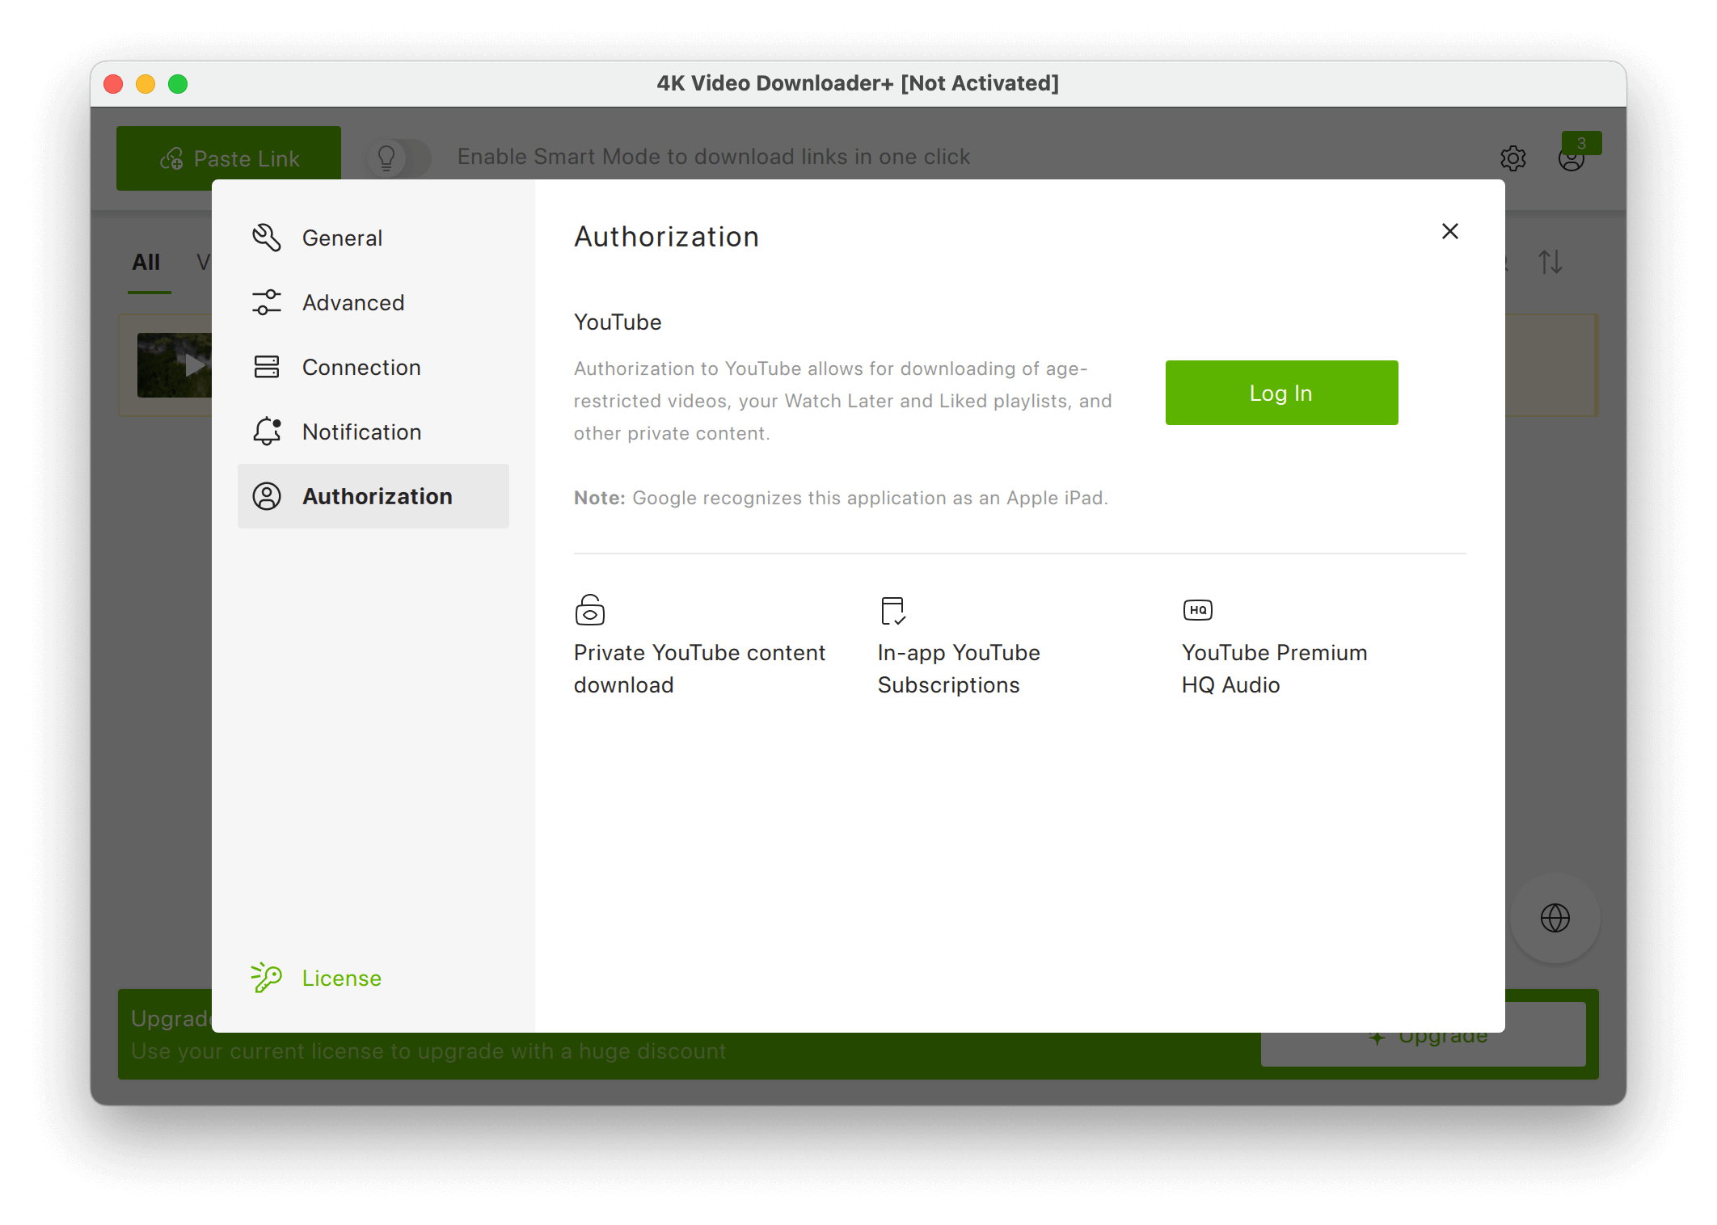The height and width of the screenshot is (1225, 1717).
Task: Open the License section
Action: coord(316,978)
